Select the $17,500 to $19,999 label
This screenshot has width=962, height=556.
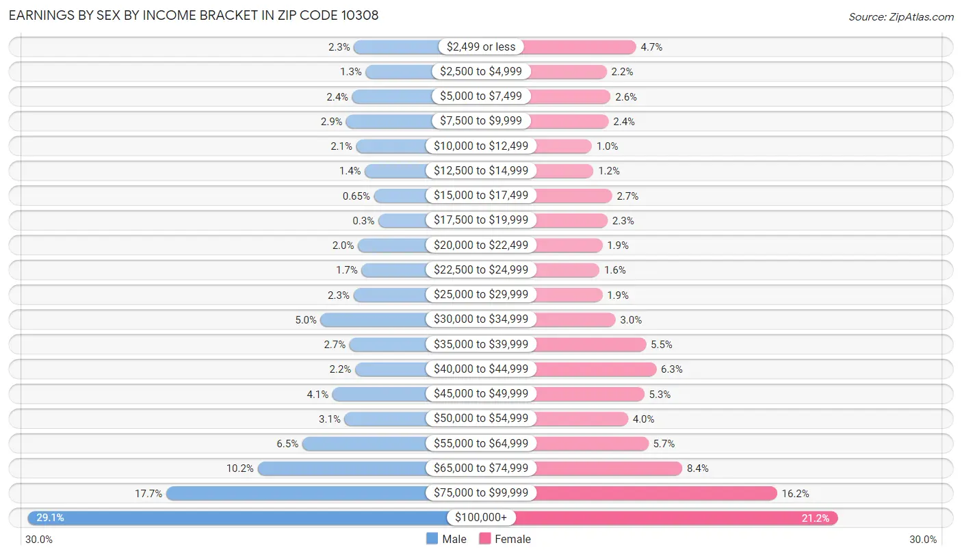coord(481,220)
